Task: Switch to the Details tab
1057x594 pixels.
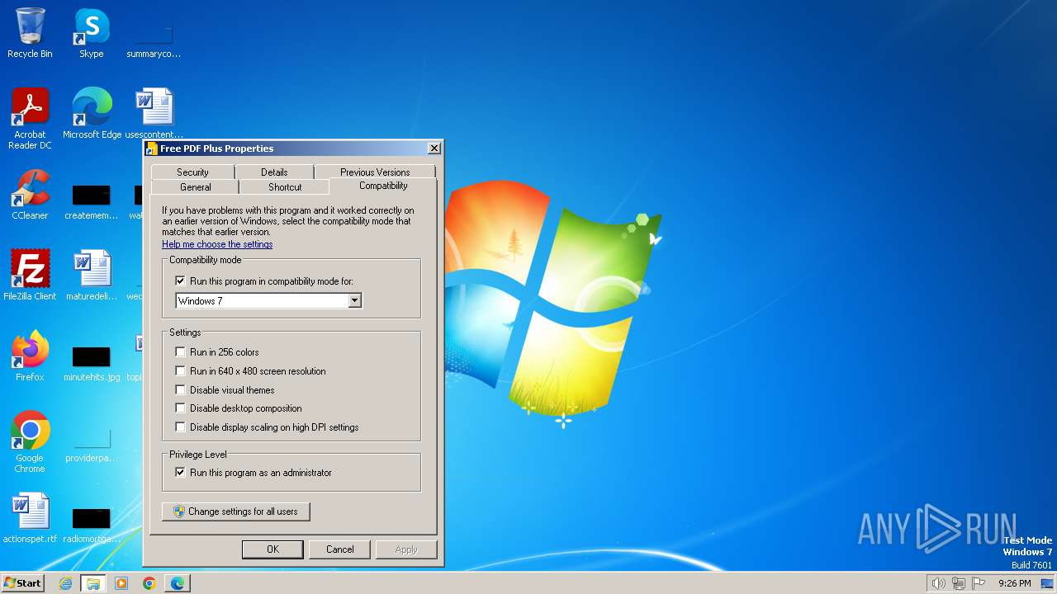Action: tap(274, 172)
